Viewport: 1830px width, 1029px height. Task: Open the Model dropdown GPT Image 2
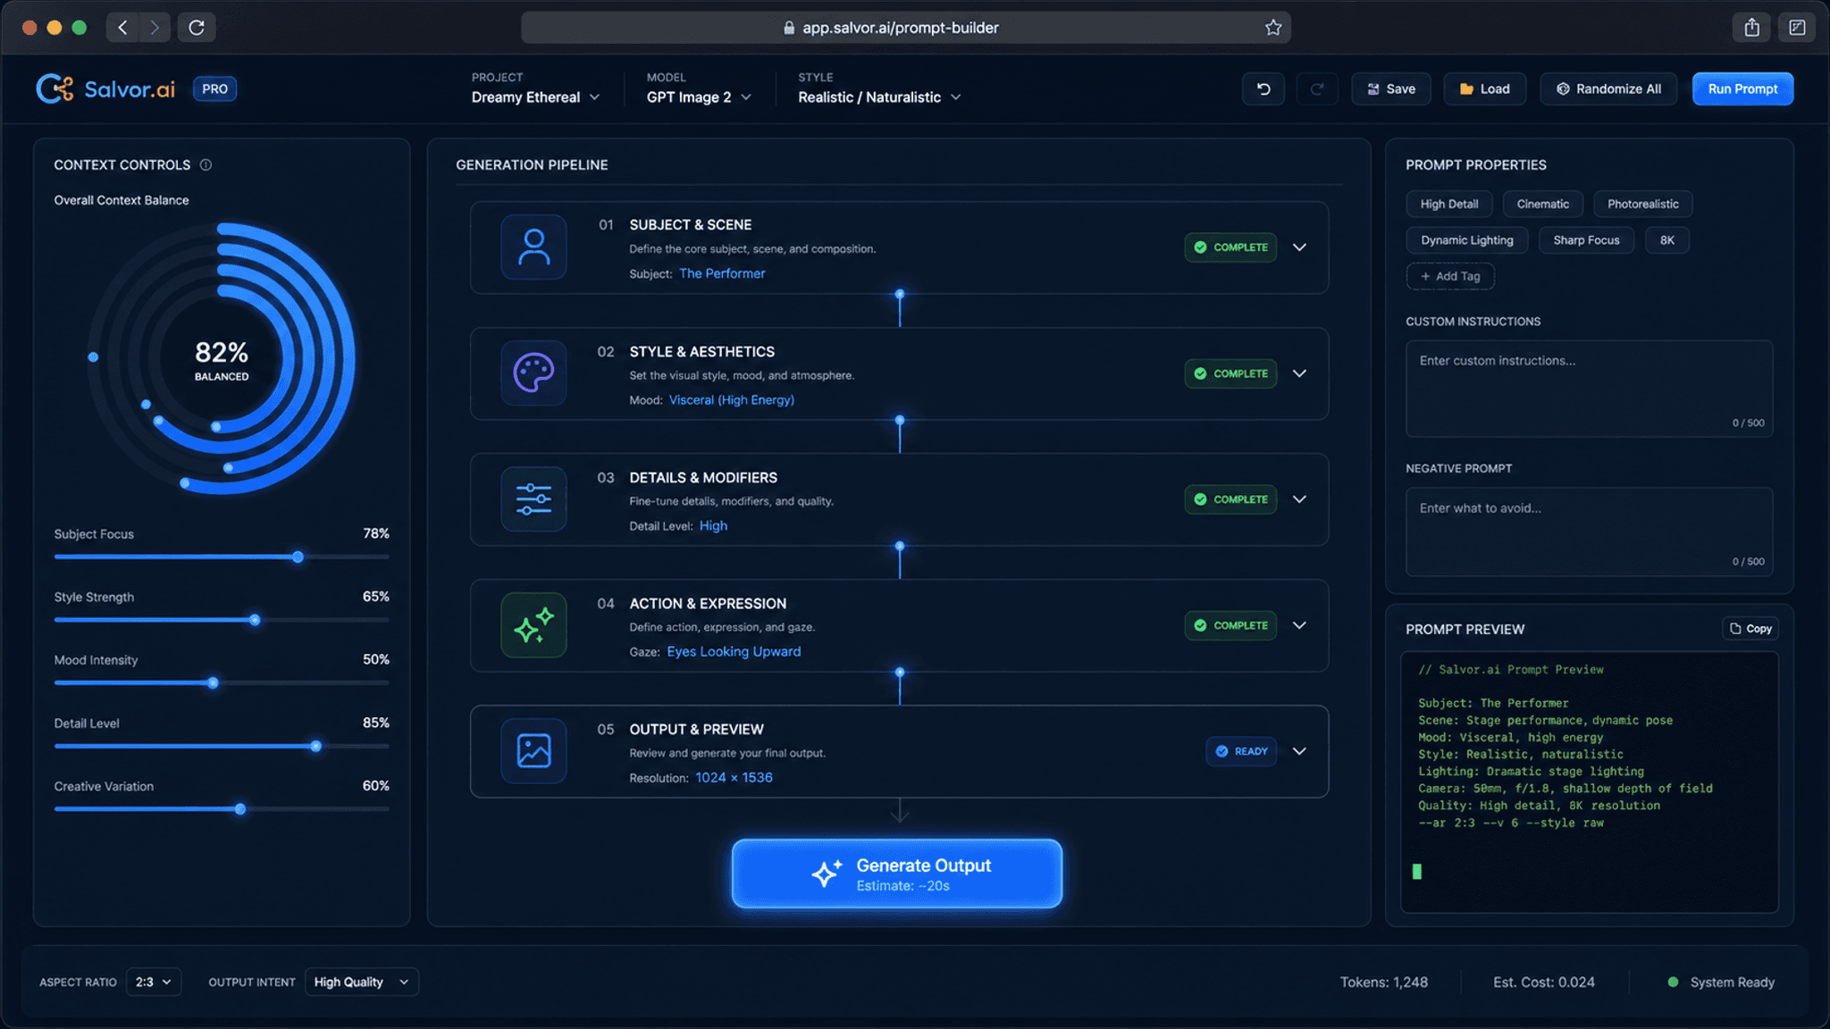tap(699, 96)
